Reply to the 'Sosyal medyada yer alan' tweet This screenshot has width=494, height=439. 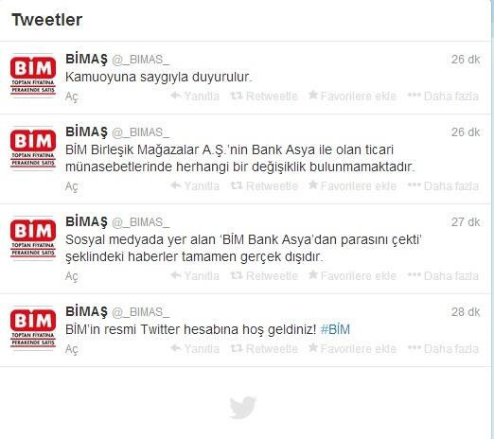click(195, 275)
